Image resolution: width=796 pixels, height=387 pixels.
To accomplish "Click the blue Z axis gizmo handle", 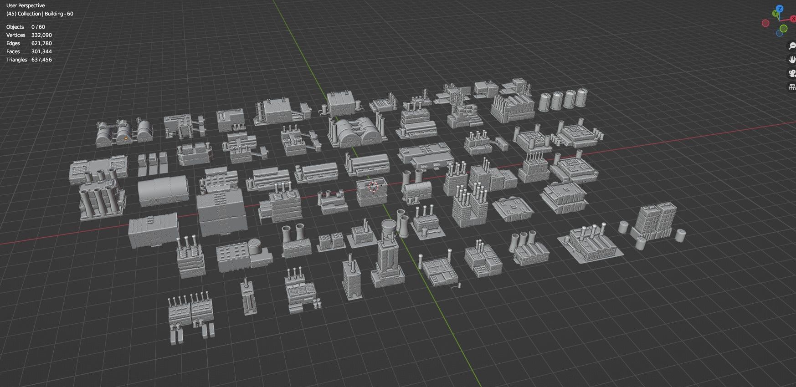I will click(780, 9).
